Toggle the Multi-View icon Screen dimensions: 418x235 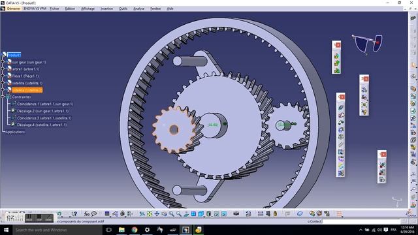[x=193, y=213]
